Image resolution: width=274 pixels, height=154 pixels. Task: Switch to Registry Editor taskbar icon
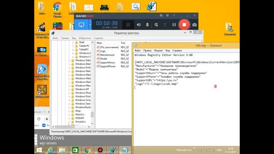113,150
